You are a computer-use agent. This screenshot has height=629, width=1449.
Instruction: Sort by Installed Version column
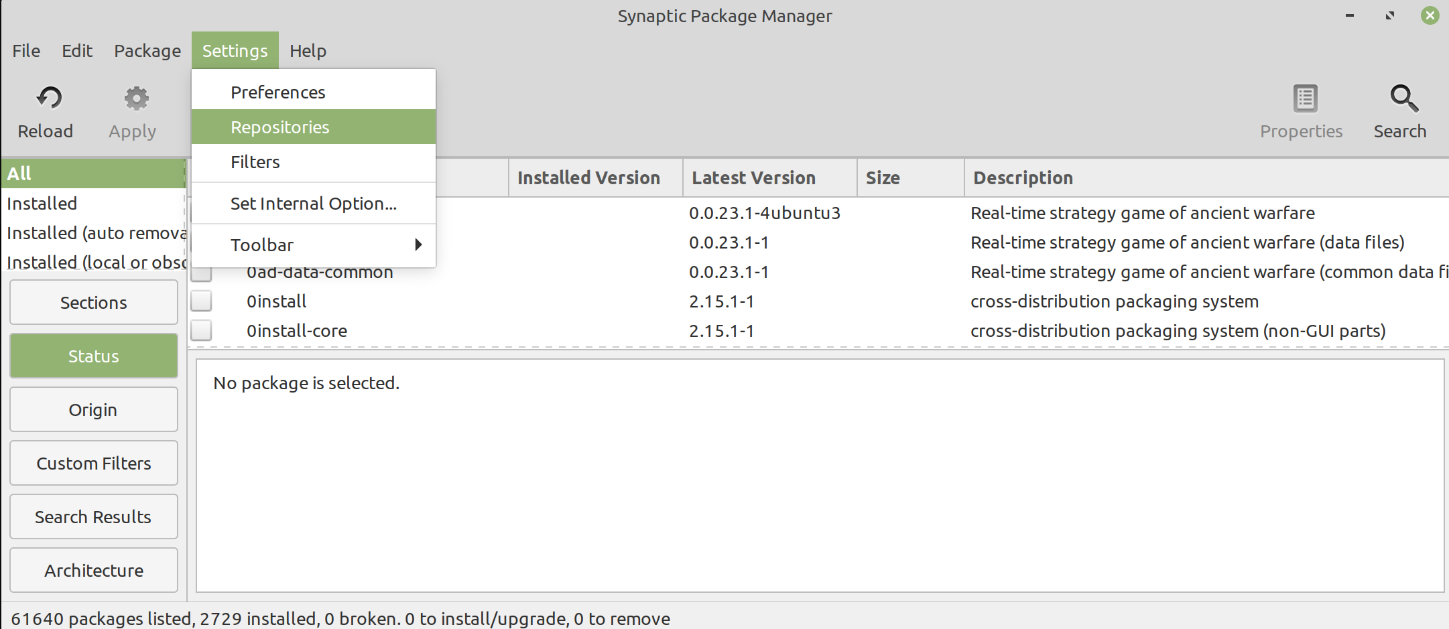pyautogui.click(x=596, y=178)
